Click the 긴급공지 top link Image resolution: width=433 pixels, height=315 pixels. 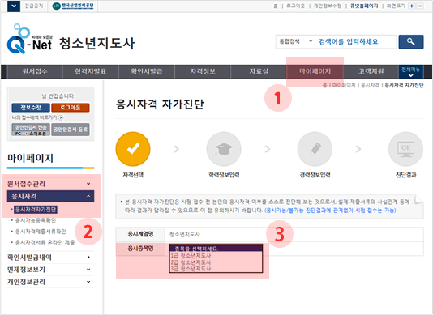34,6
